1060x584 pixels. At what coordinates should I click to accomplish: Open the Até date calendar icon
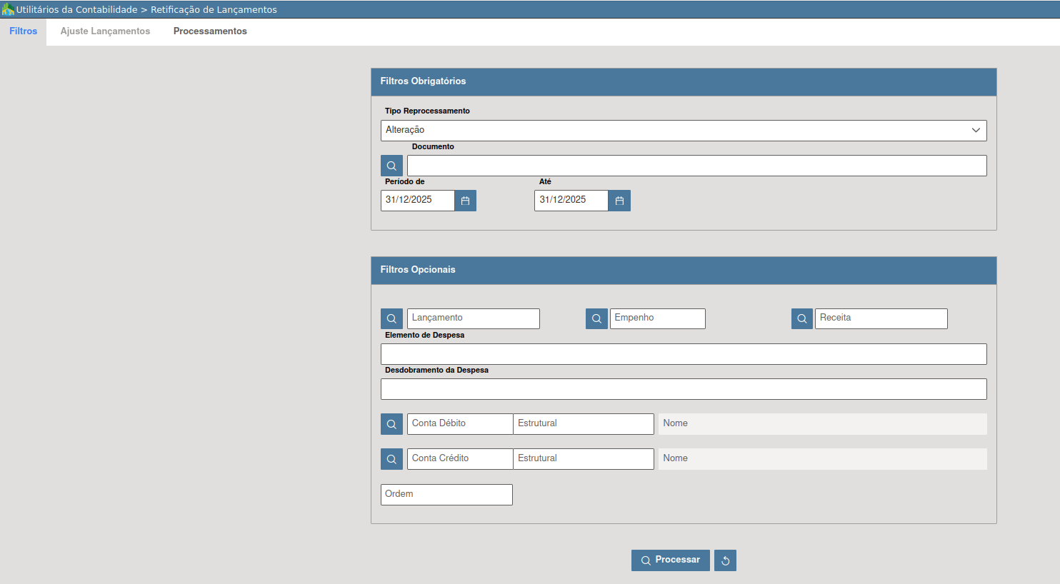pyautogui.click(x=619, y=201)
